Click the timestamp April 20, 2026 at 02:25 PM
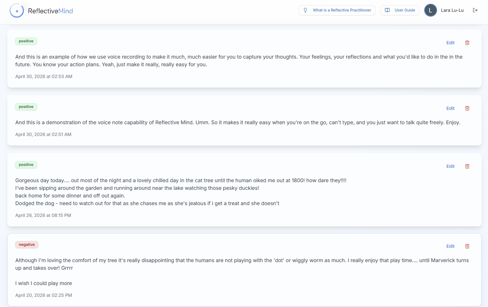The width and height of the screenshot is (488, 307). [x=44, y=295]
